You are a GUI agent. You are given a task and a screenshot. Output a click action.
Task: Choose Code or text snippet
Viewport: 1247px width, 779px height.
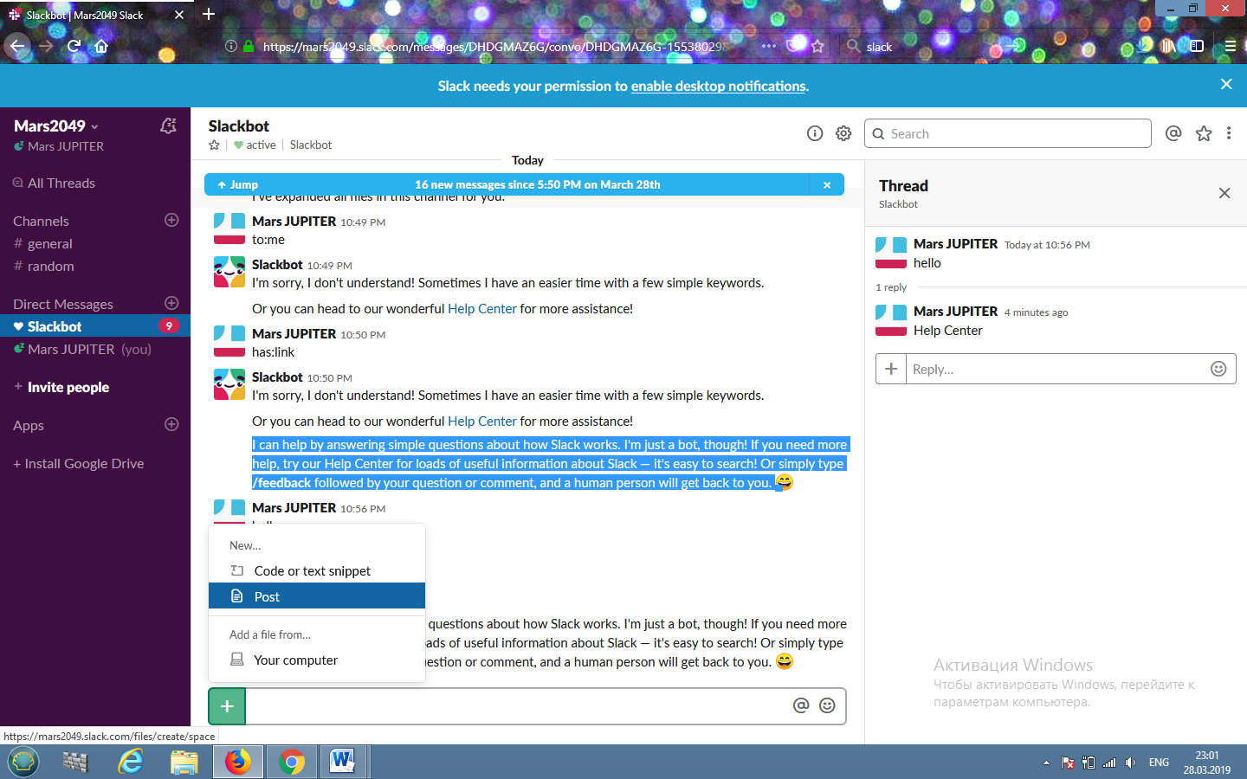(317, 571)
